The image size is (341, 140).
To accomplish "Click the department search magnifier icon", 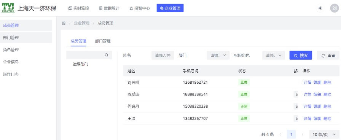I will coord(107,55).
